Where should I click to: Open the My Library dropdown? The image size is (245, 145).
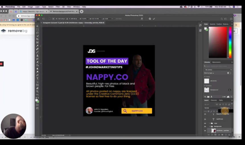coord(218,70)
